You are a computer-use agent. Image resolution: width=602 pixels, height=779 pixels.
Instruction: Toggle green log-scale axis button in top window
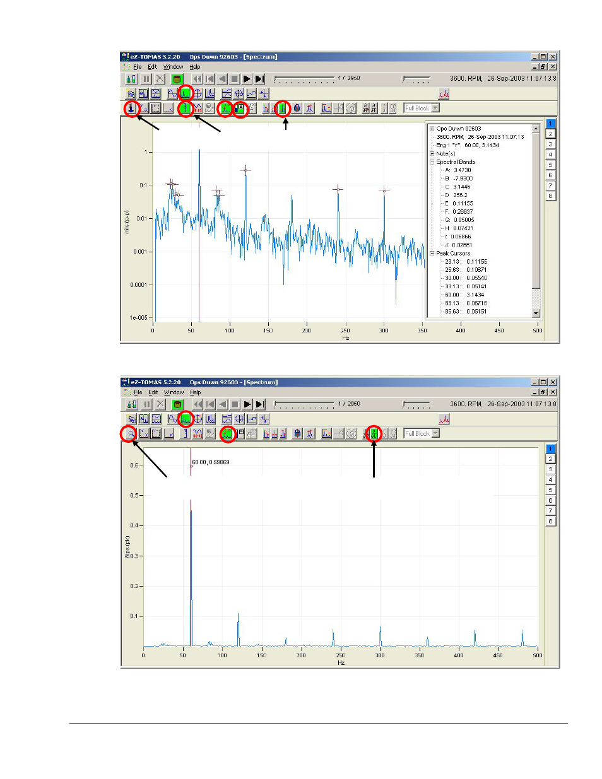[185, 108]
